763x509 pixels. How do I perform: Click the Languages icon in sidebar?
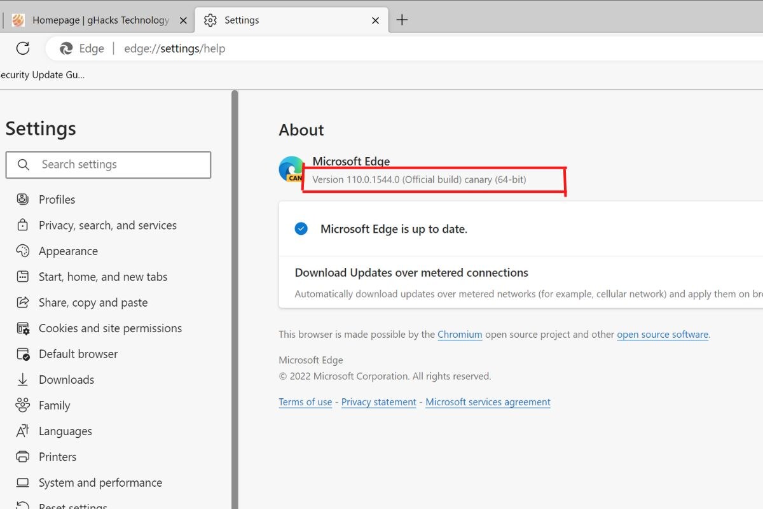(23, 431)
